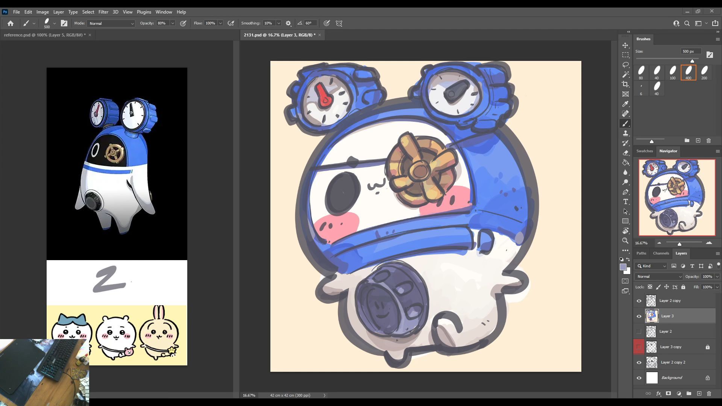Open the Layer menu
The height and width of the screenshot is (406, 722).
pos(58,12)
